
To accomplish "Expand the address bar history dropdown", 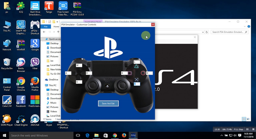I will coord(203,32).
